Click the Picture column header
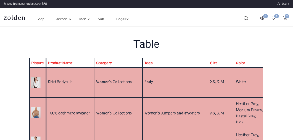The image size is (293, 140). 38,63
